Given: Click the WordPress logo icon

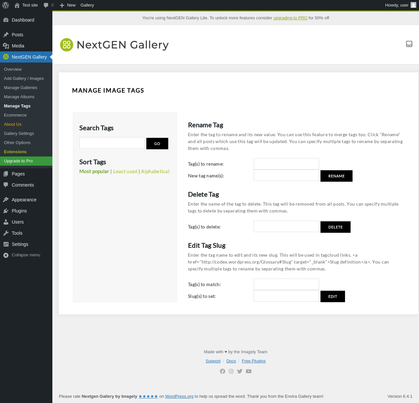Looking at the screenshot, I should click(6, 5).
